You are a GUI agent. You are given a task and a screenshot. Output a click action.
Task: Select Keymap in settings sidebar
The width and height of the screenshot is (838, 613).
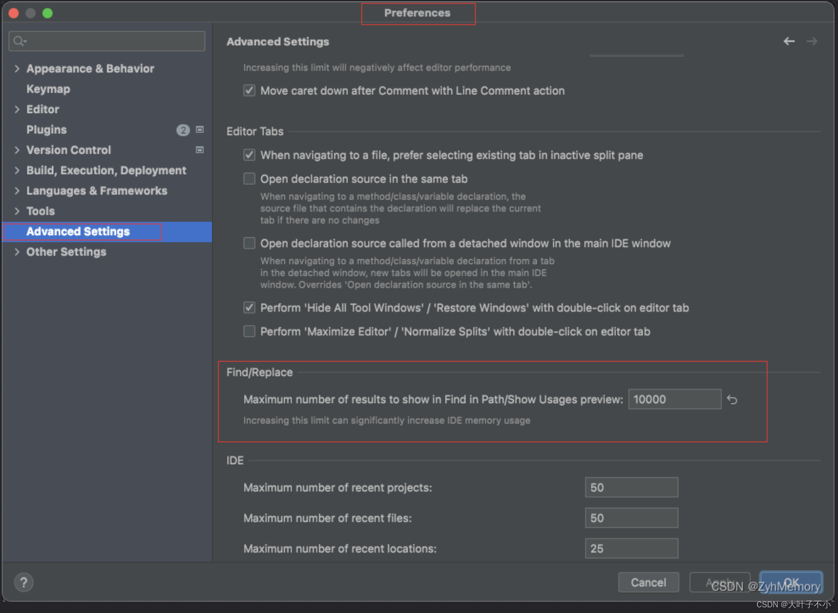click(x=48, y=89)
